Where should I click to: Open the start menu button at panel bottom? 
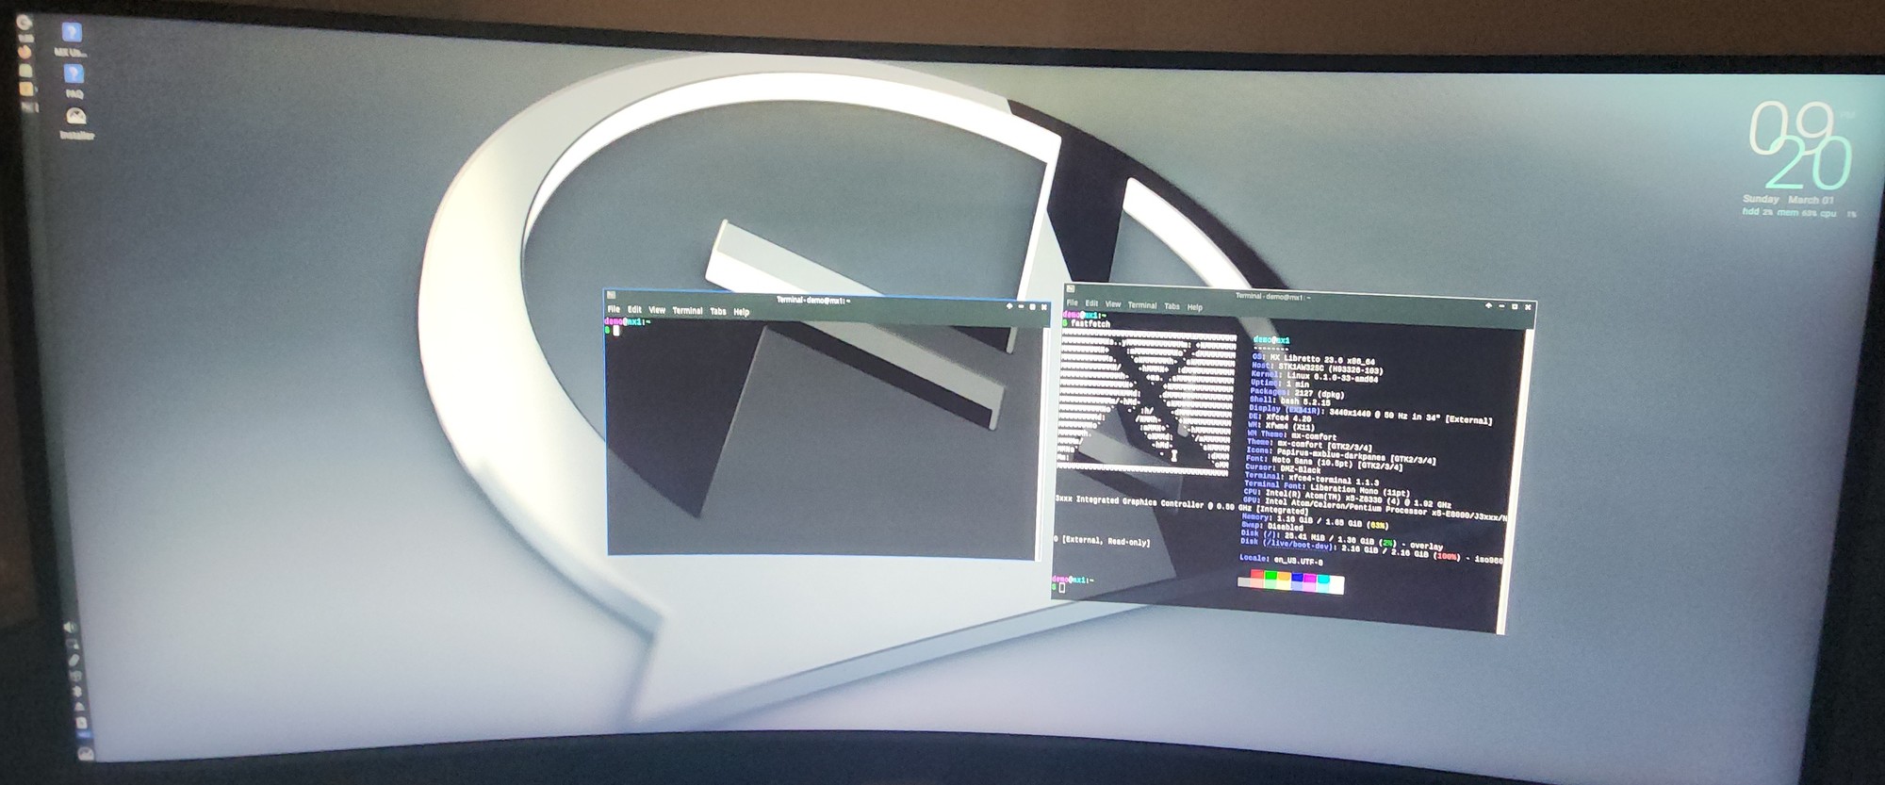click(x=86, y=753)
